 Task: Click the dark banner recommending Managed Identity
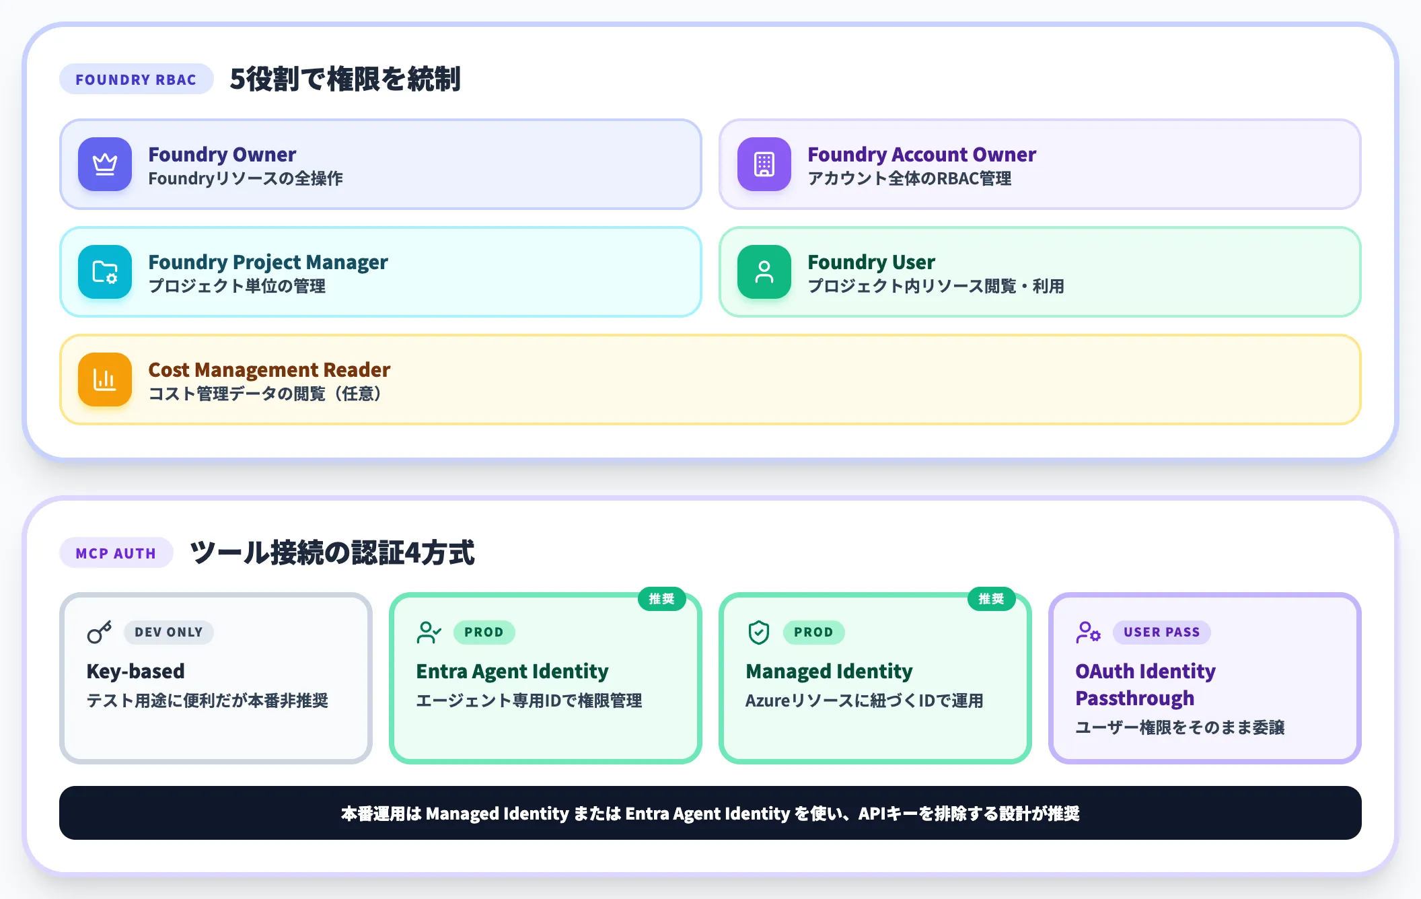(x=710, y=813)
